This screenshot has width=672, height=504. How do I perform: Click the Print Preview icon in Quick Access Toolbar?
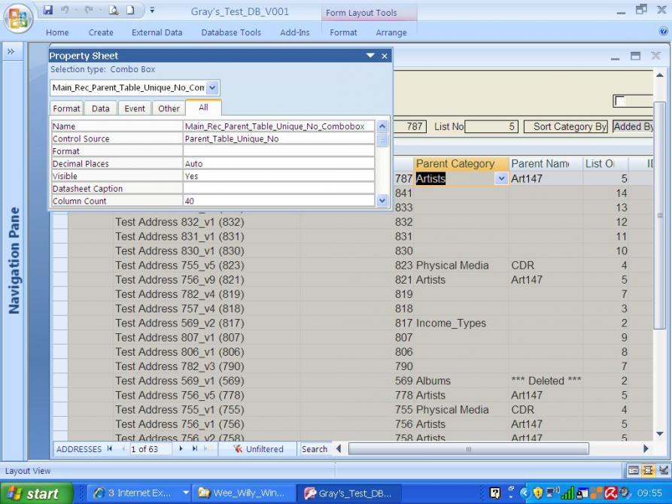coord(114,11)
